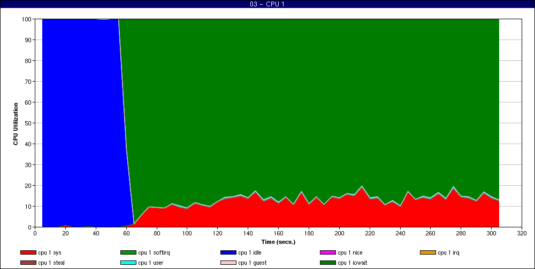Click the 'cpu 1 nice' legend label
This screenshot has height=269, width=535.
pyautogui.click(x=350, y=252)
